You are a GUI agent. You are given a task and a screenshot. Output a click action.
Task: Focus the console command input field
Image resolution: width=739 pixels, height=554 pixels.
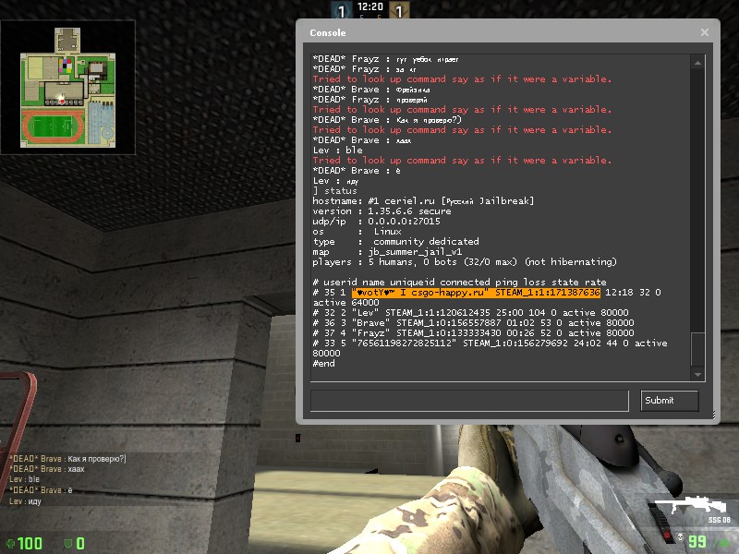(469, 400)
